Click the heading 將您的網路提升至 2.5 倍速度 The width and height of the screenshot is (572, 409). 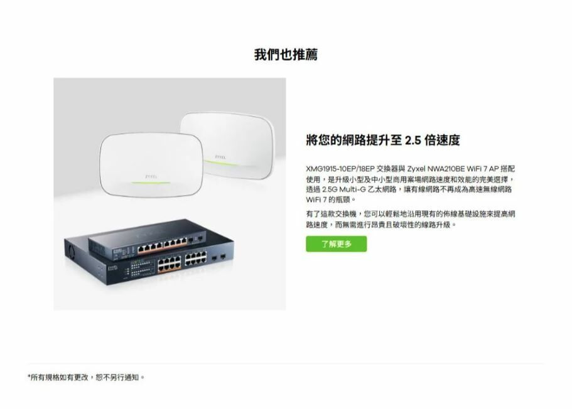click(383, 140)
